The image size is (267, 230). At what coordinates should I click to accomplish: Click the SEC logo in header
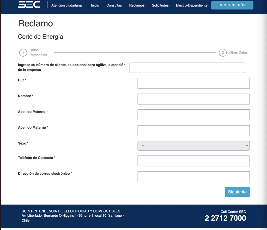pyautogui.click(x=29, y=4)
